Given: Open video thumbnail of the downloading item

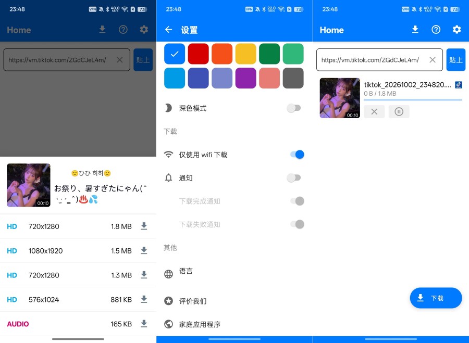Looking at the screenshot, I should pos(340,98).
